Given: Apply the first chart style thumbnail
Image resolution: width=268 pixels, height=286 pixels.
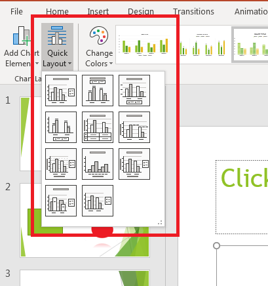Looking at the screenshot, I should pyautogui.click(x=145, y=45).
